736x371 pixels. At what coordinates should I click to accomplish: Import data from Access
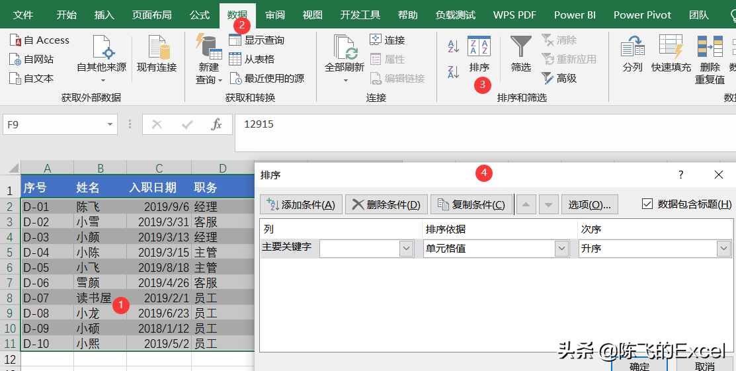[40, 40]
